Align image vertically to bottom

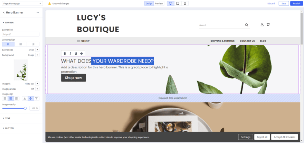tap(25, 99)
